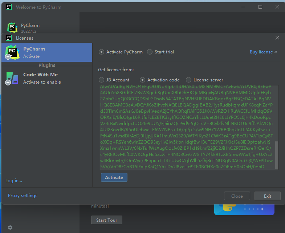Screen dimensions: 285x233
Task: Close the Welcome to PyCharm window
Action: [277, 7]
